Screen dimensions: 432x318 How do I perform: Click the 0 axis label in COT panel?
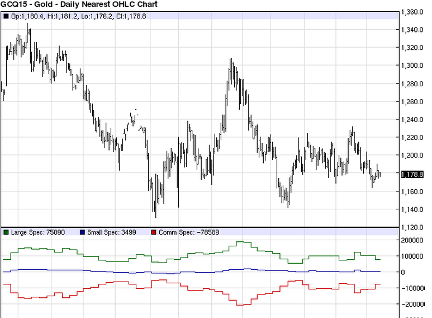403,272
